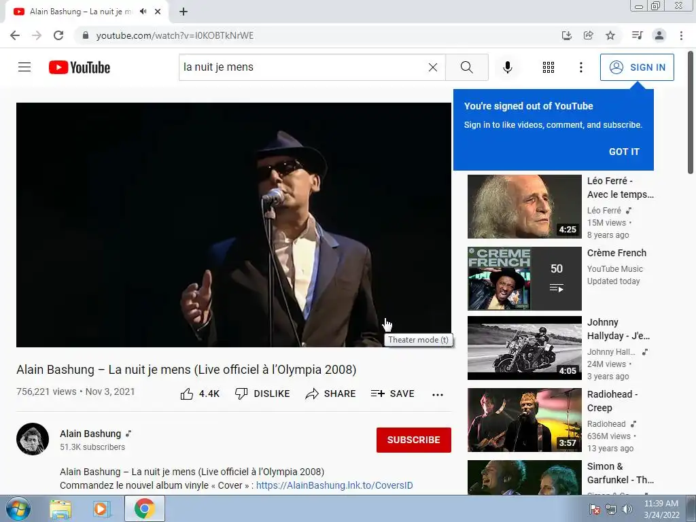696x522 pixels.
Task: Go to YouTube home via logo
Action: 80,67
